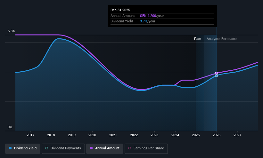
Task: Click the 'Dec 31 2025' tooltip date
Action: tap(120, 10)
